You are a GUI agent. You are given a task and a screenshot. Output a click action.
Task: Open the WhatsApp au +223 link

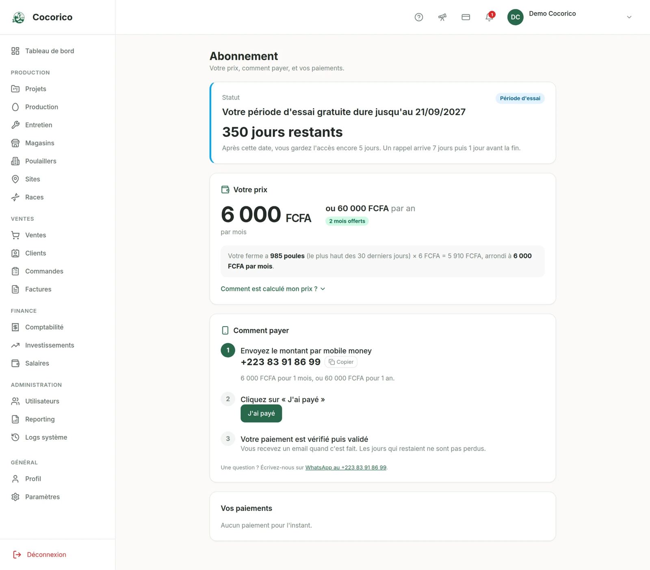tap(346, 468)
